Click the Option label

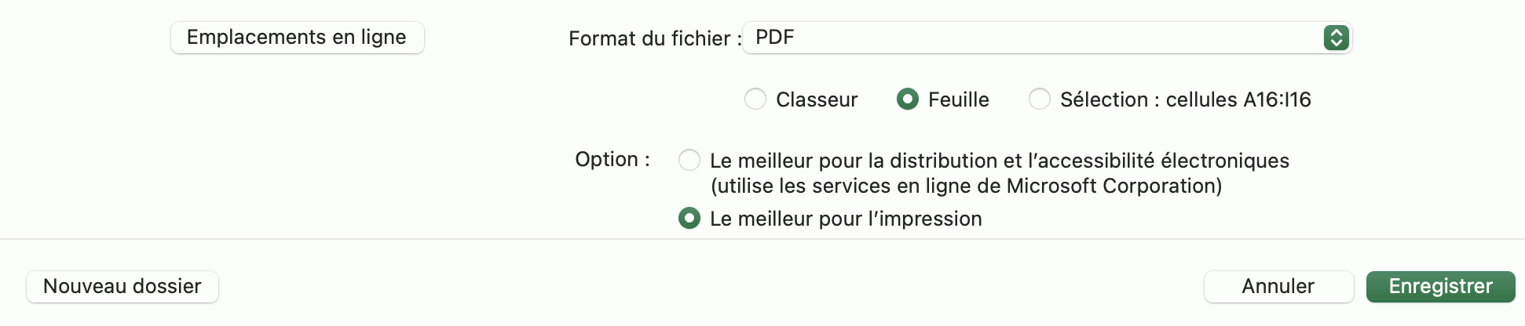click(x=613, y=160)
